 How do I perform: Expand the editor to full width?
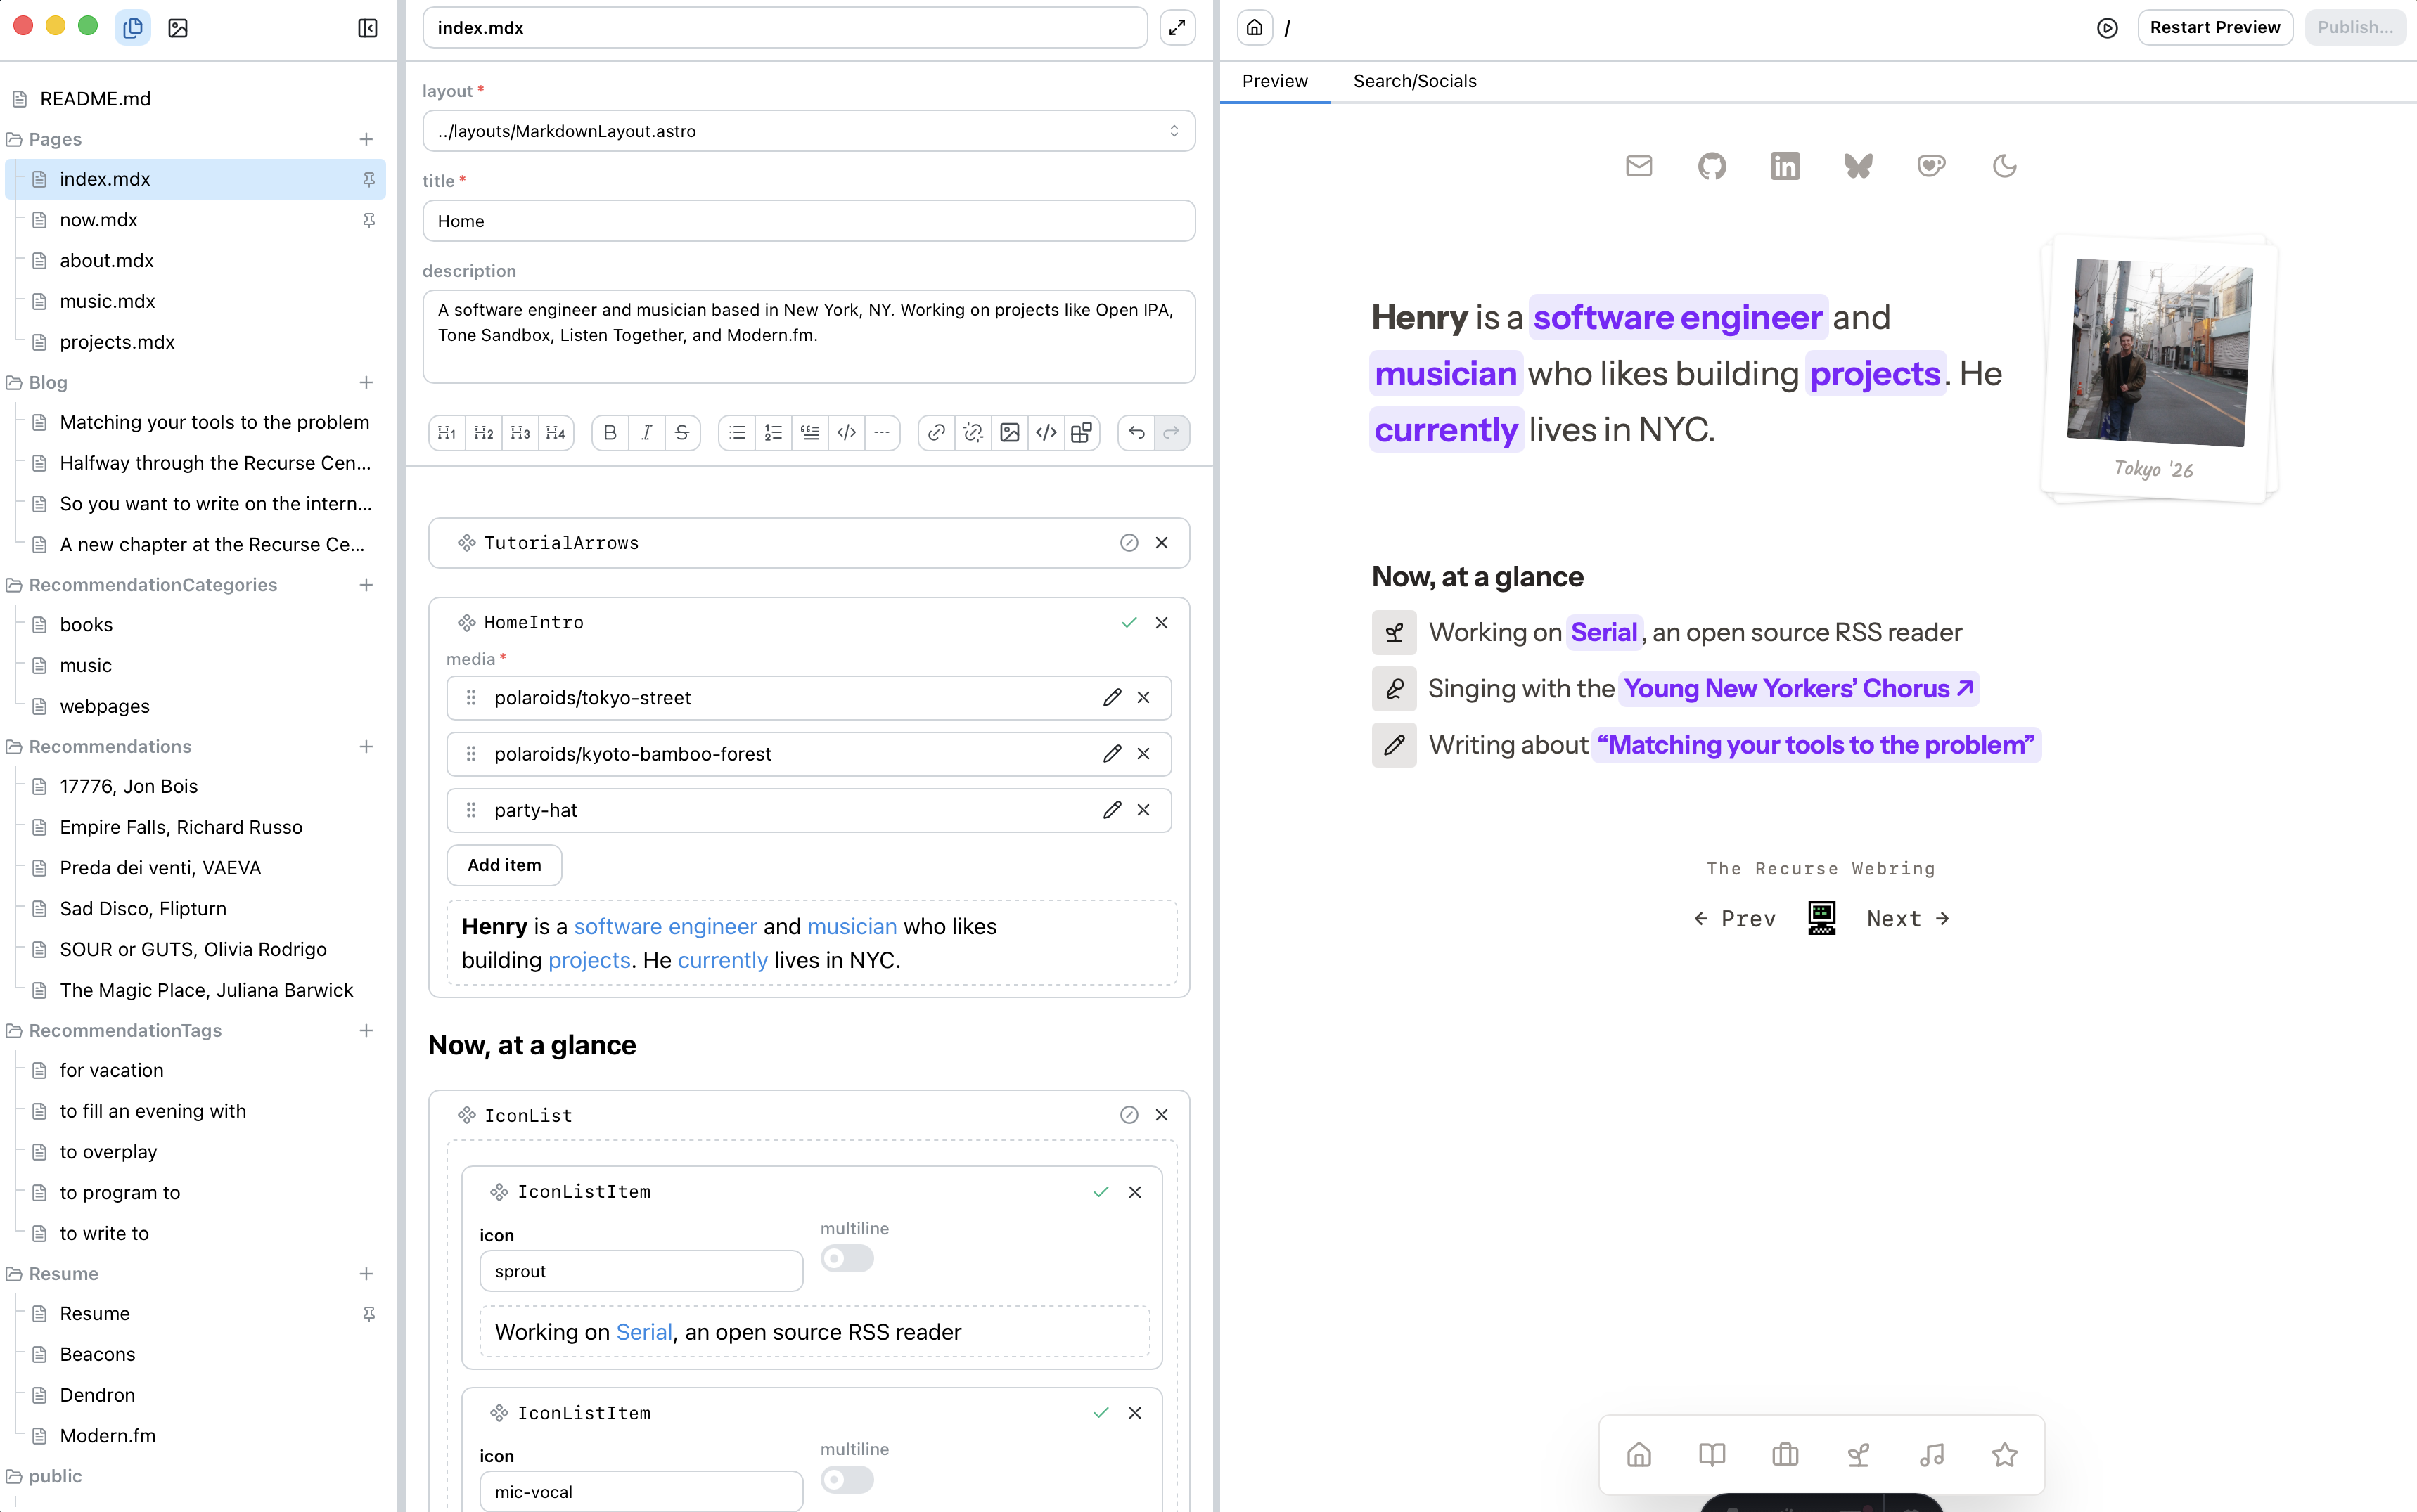point(1177,28)
